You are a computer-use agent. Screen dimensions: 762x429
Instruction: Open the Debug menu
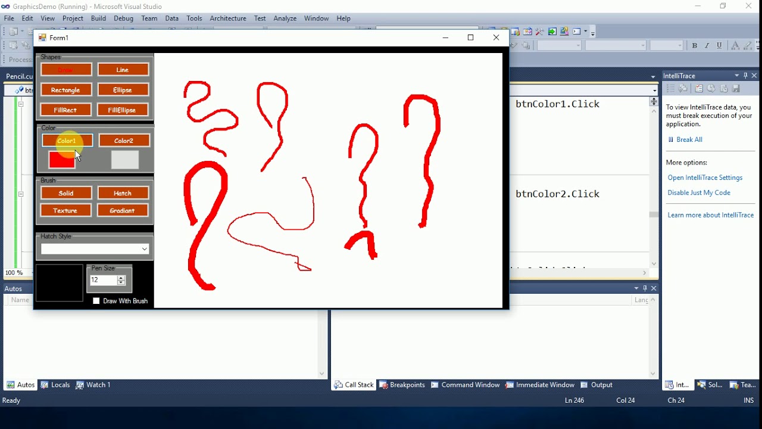coord(124,18)
